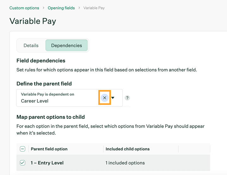
Task: Select the 1 – Entry Level row label
Action: [47, 163]
